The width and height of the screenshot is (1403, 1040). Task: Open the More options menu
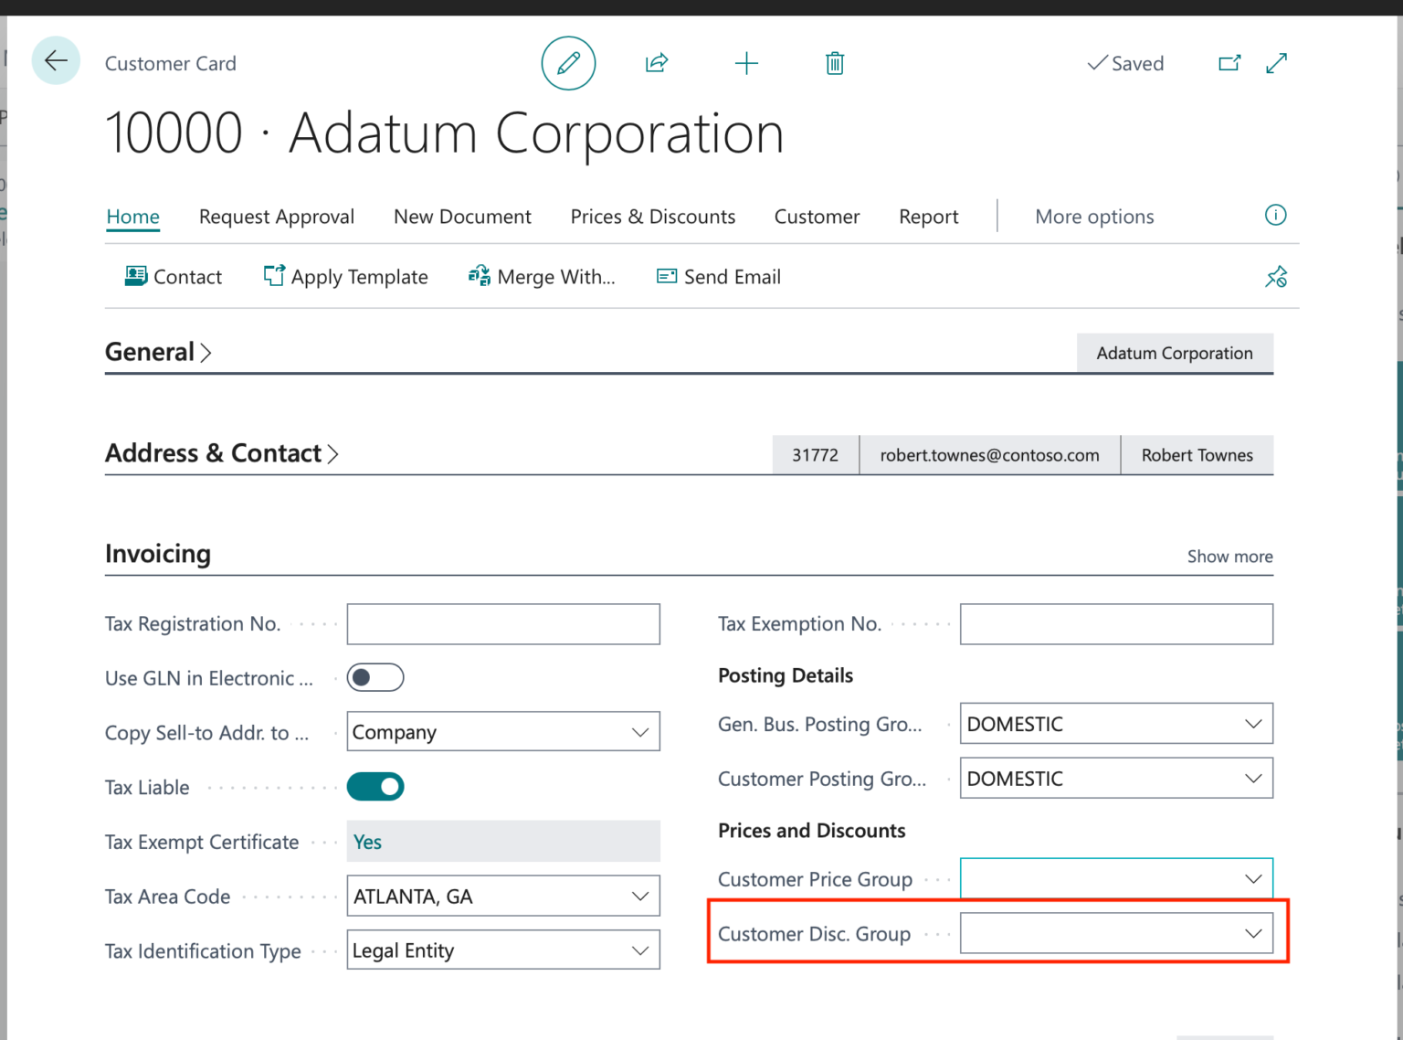[1093, 217]
